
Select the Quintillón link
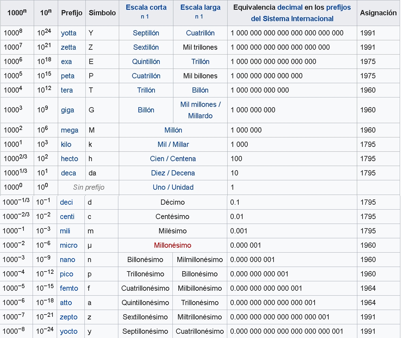(x=146, y=62)
